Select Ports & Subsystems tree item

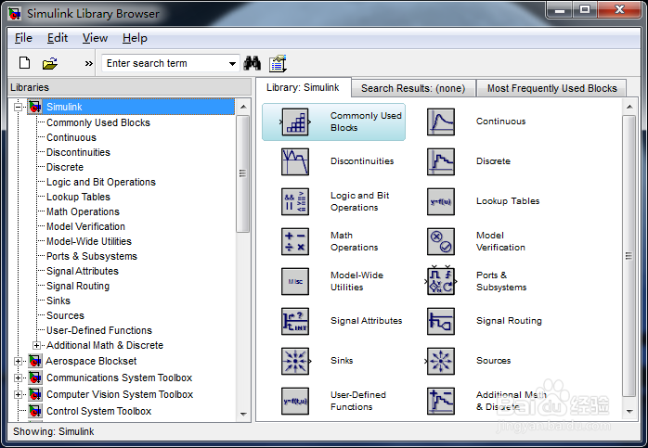(92, 256)
